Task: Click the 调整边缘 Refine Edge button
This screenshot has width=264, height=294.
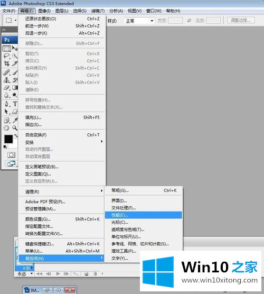Action: [x=241, y=20]
